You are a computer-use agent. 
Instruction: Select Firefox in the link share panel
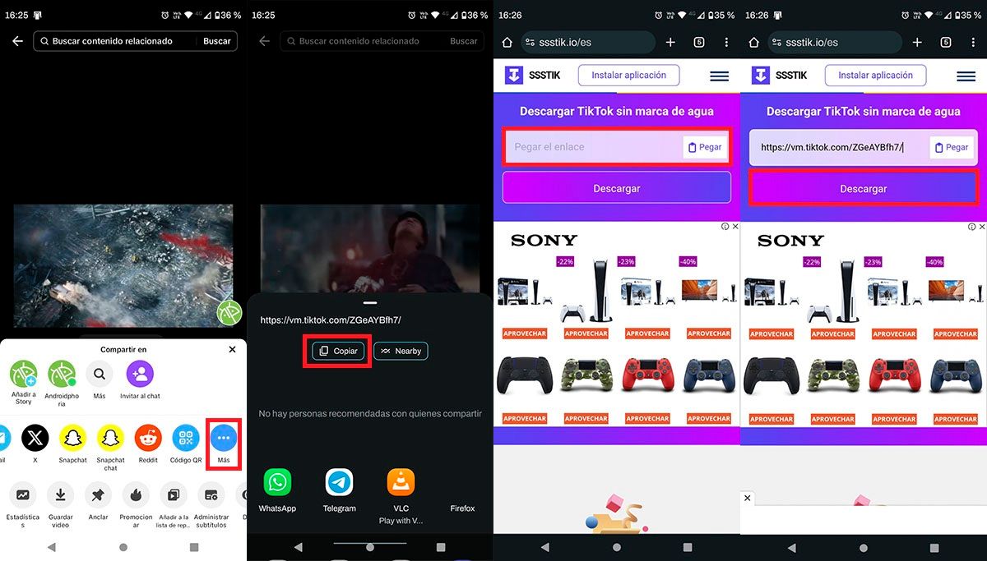[462, 508]
